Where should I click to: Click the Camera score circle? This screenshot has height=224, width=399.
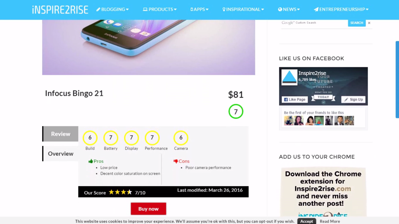[x=181, y=138]
